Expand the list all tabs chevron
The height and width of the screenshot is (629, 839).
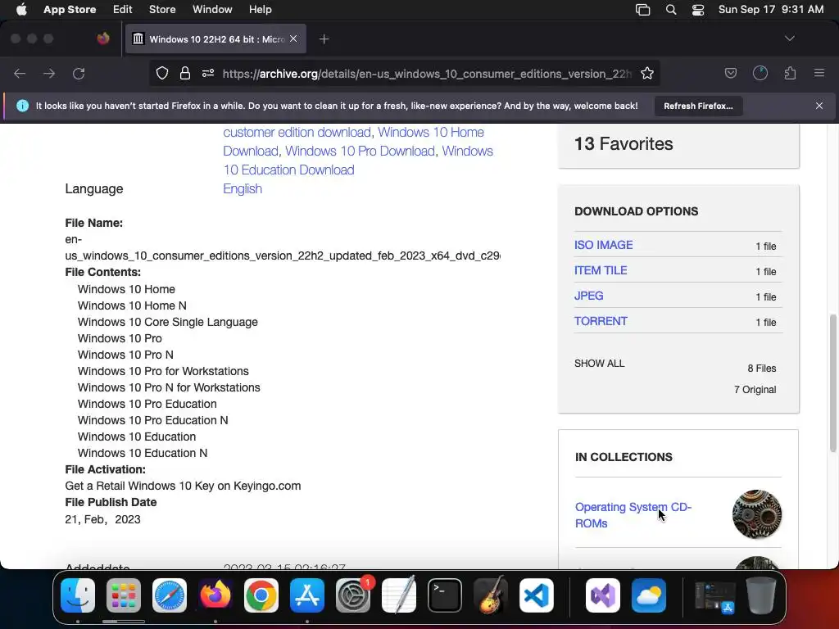tap(789, 38)
